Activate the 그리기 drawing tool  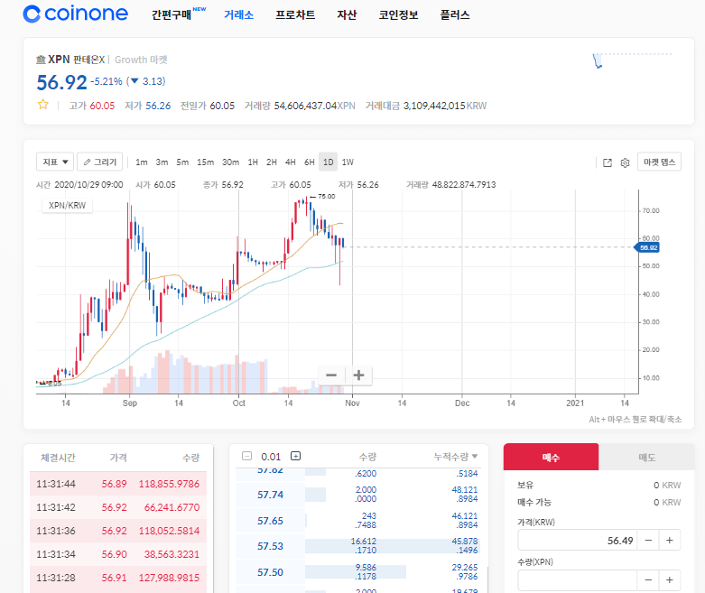click(100, 162)
